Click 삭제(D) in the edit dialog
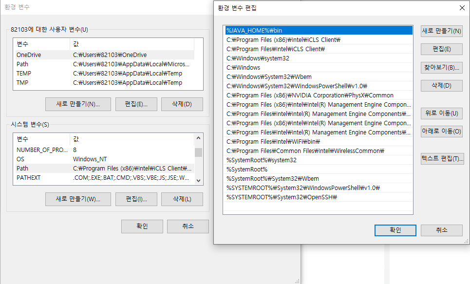The width and height of the screenshot is (470, 284). click(x=442, y=86)
